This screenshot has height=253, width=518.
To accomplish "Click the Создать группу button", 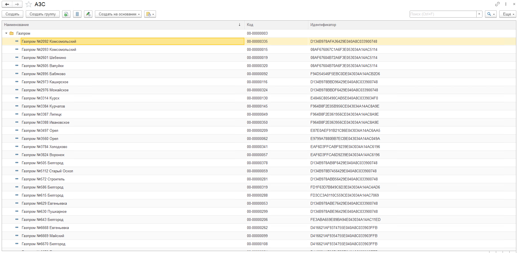I will coord(43,14).
